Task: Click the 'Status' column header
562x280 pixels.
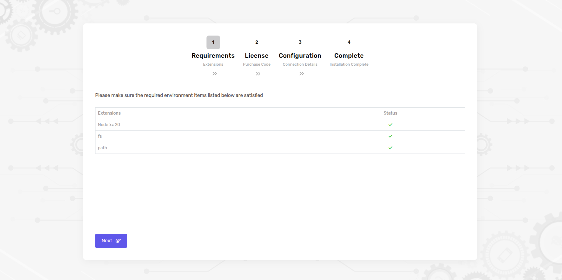Action: click(390, 113)
